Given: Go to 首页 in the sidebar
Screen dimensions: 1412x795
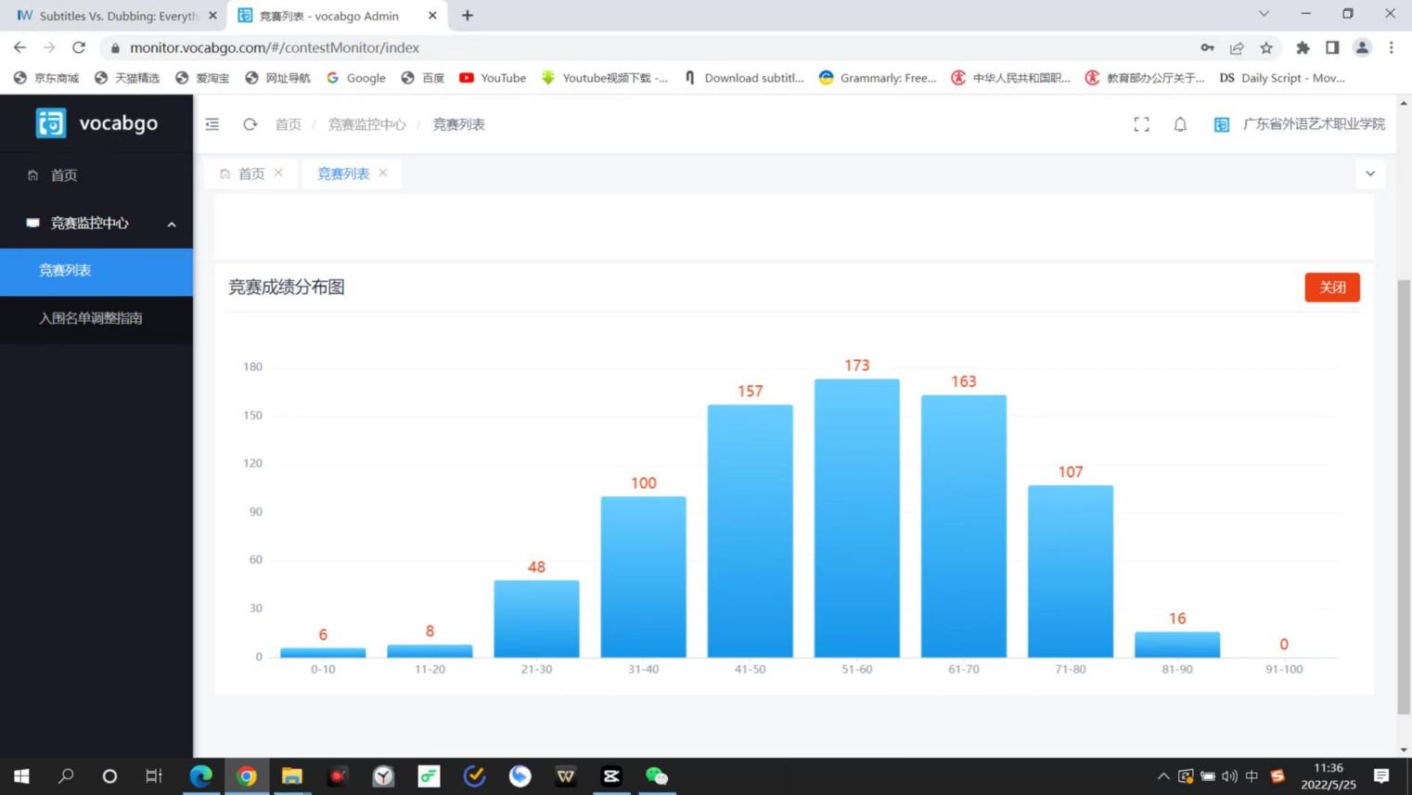Looking at the screenshot, I should point(63,175).
